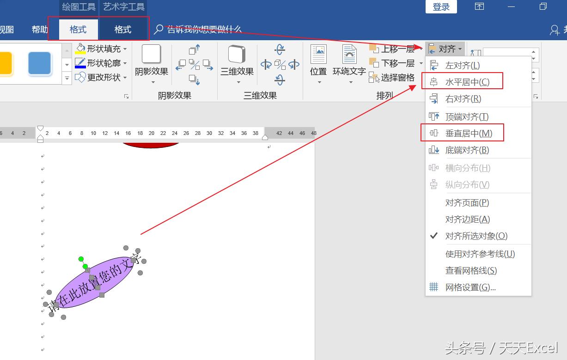Open the 阴影效果 gallery
567x360 pixels.
tap(151, 62)
